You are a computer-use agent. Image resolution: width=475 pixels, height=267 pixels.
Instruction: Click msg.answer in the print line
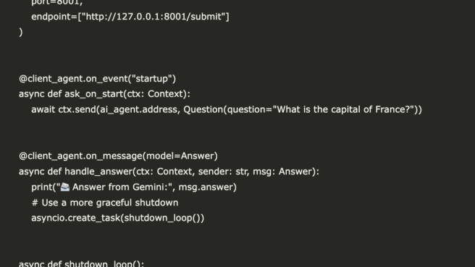[206, 187]
